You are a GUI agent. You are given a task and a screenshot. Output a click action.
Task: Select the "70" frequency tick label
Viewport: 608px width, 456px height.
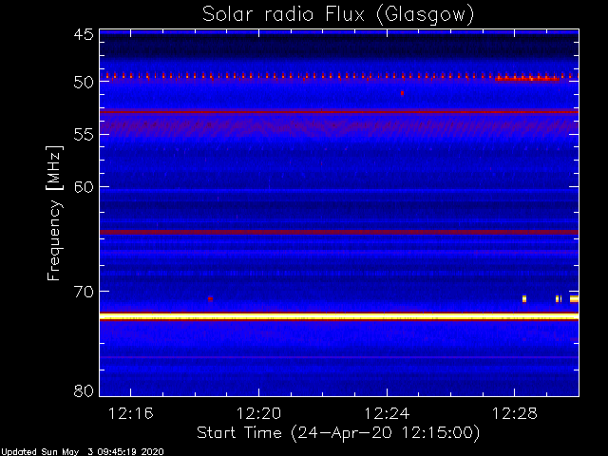[x=84, y=292]
